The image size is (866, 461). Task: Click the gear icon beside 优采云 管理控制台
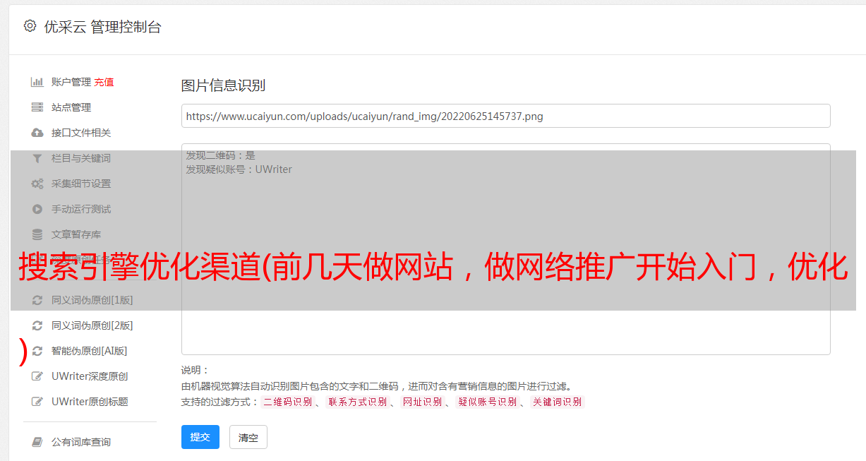(x=30, y=26)
